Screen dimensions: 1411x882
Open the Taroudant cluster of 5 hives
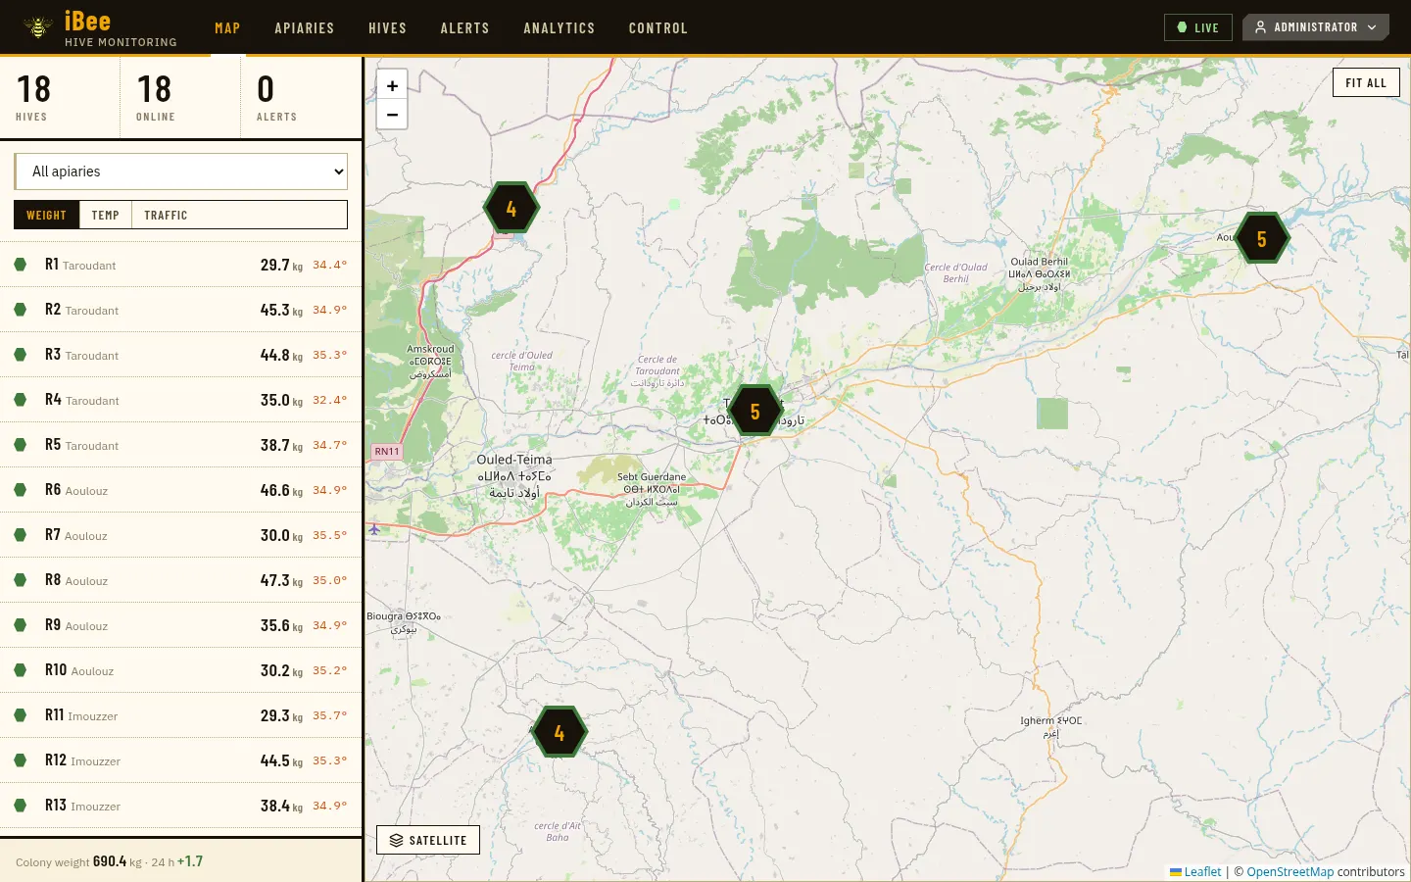pos(754,412)
